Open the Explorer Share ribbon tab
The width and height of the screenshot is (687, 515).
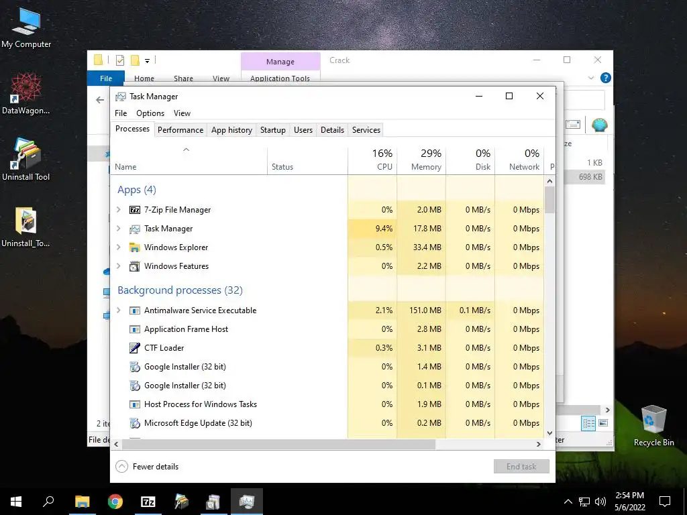pos(183,79)
